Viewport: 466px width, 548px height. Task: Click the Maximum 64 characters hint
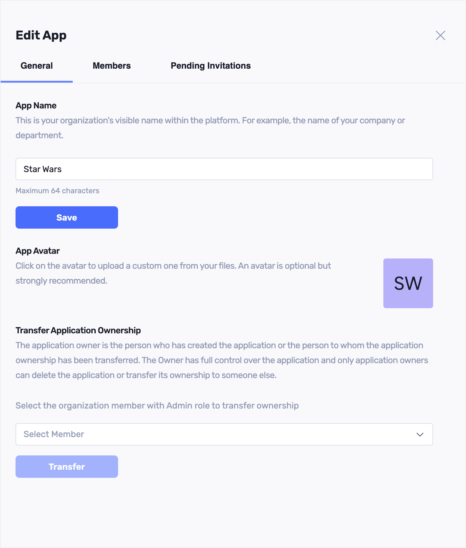[x=57, y=191]
